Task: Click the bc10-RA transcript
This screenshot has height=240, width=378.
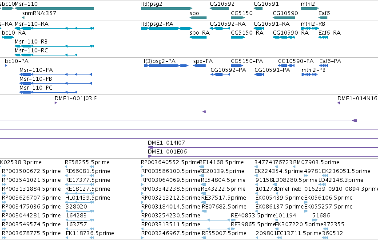Action: tap(8, 37)
